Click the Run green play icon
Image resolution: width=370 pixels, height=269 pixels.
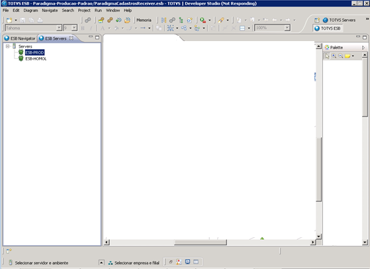[203, 21]
